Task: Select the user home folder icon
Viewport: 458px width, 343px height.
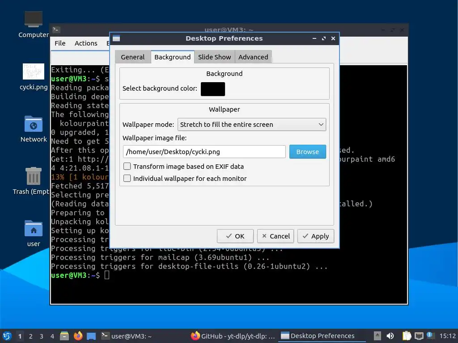Action: [x=33, y=233]
